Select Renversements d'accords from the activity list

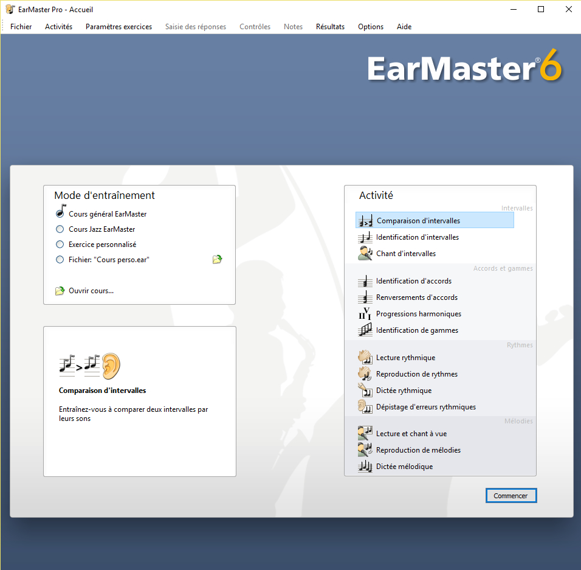[365, 297]
